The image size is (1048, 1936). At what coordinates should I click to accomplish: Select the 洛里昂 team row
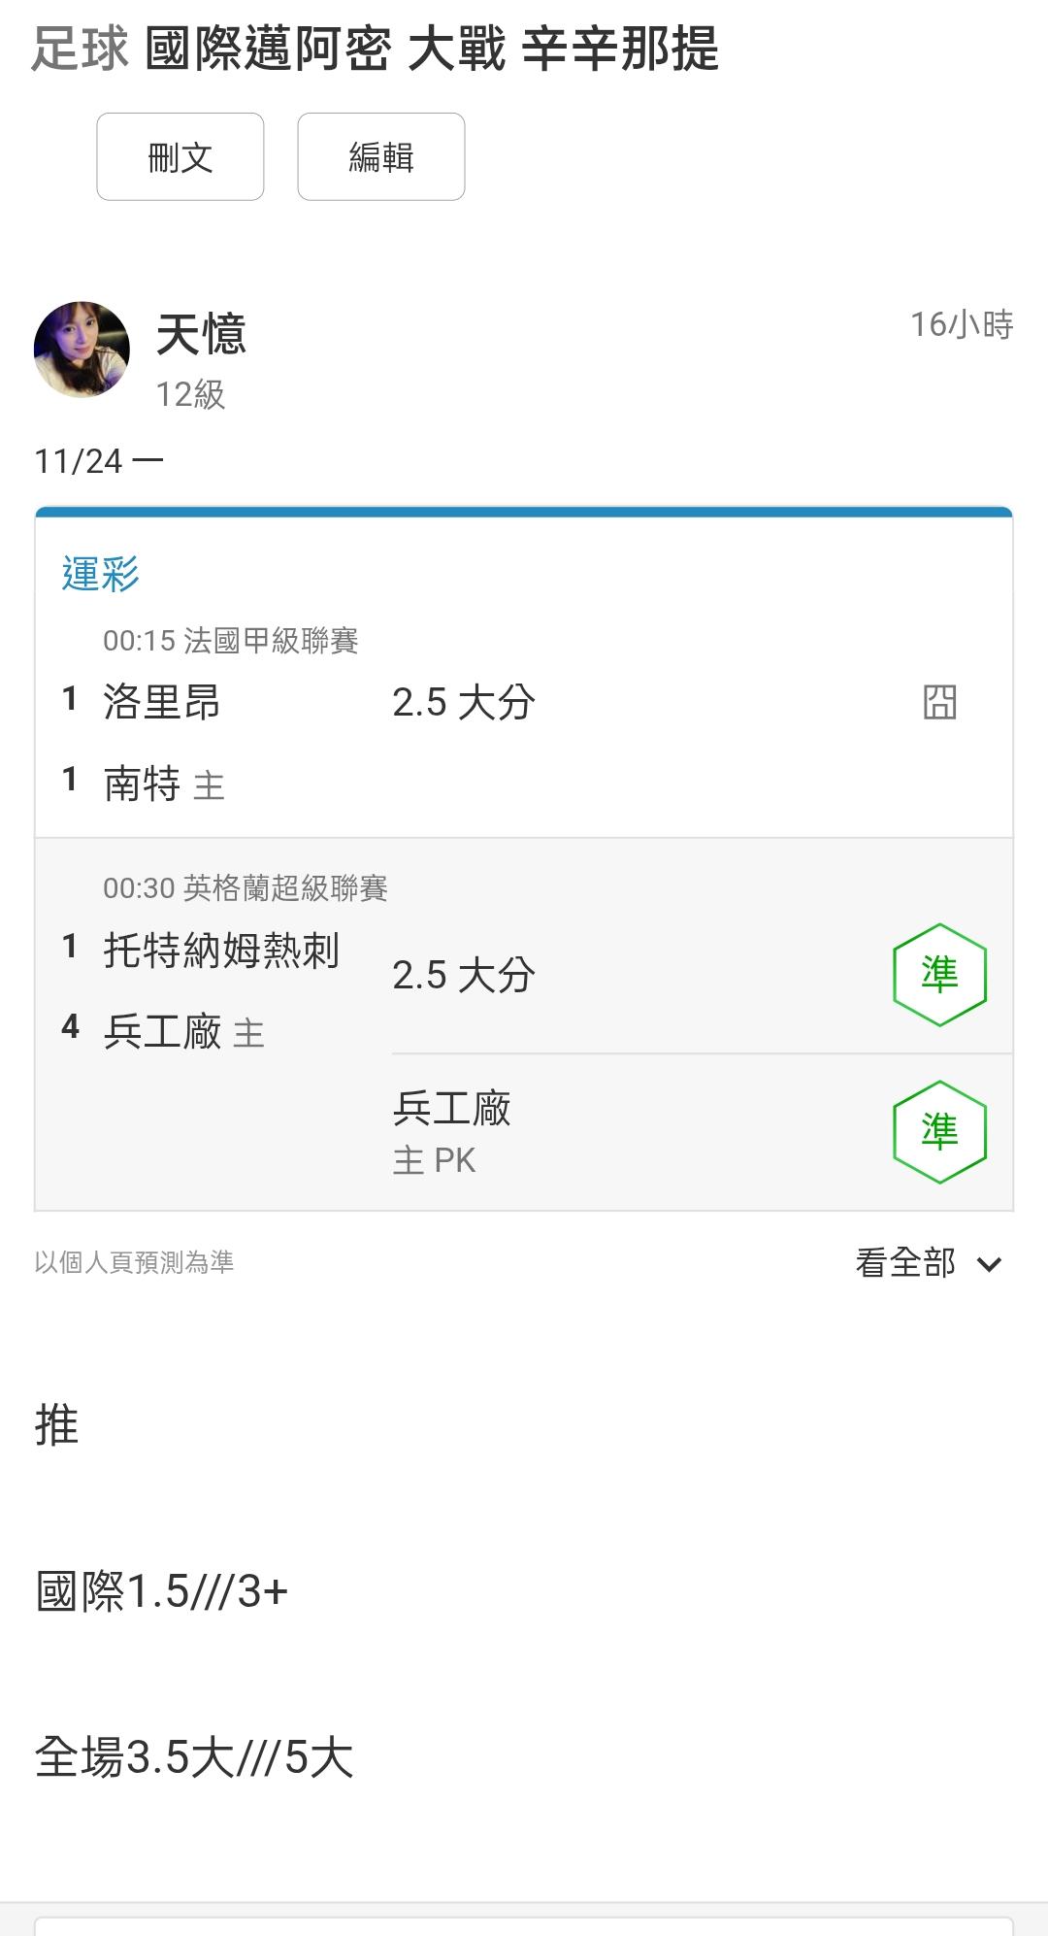[162, 702]
